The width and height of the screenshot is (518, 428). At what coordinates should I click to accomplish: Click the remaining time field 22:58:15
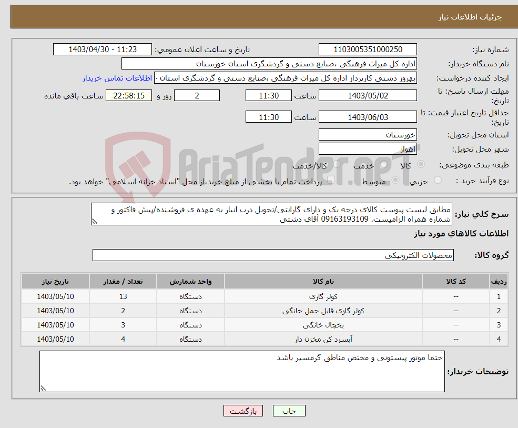point(129,96)
